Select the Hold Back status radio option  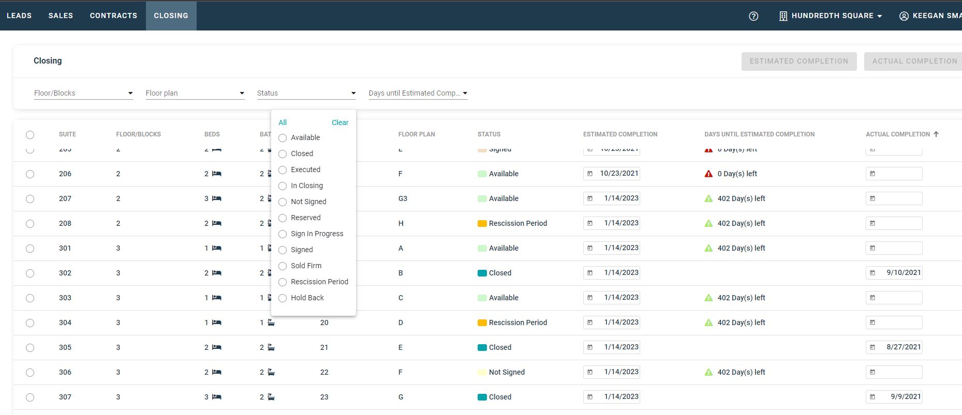pos(283,298)
